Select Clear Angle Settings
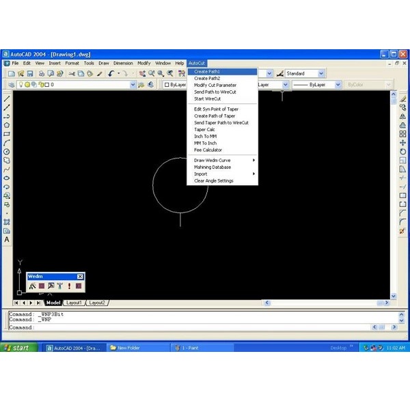 tap(223, 180)
